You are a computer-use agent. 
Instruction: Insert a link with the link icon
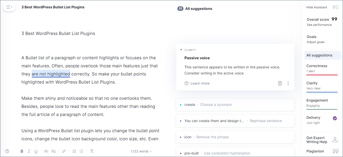coord(64,151)
